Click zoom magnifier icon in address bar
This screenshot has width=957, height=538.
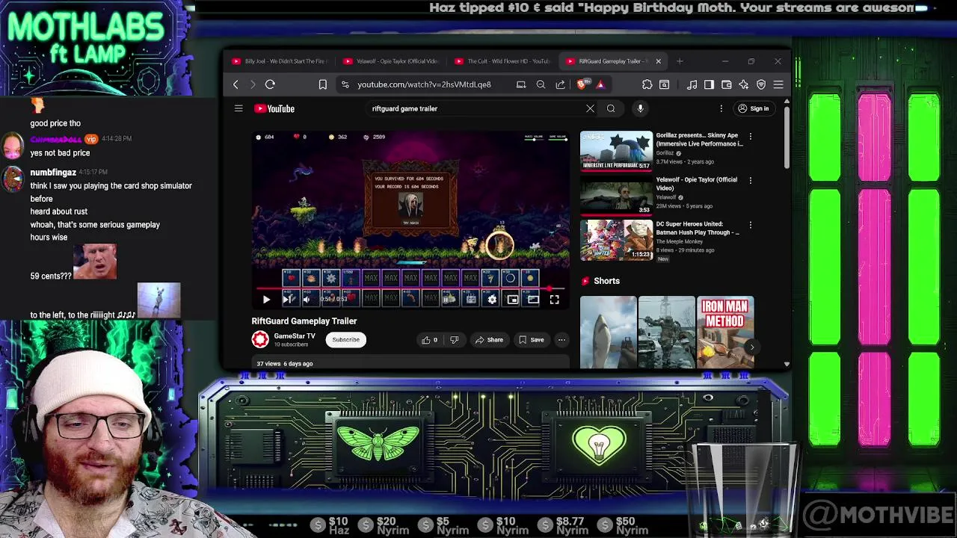[541, 84]
